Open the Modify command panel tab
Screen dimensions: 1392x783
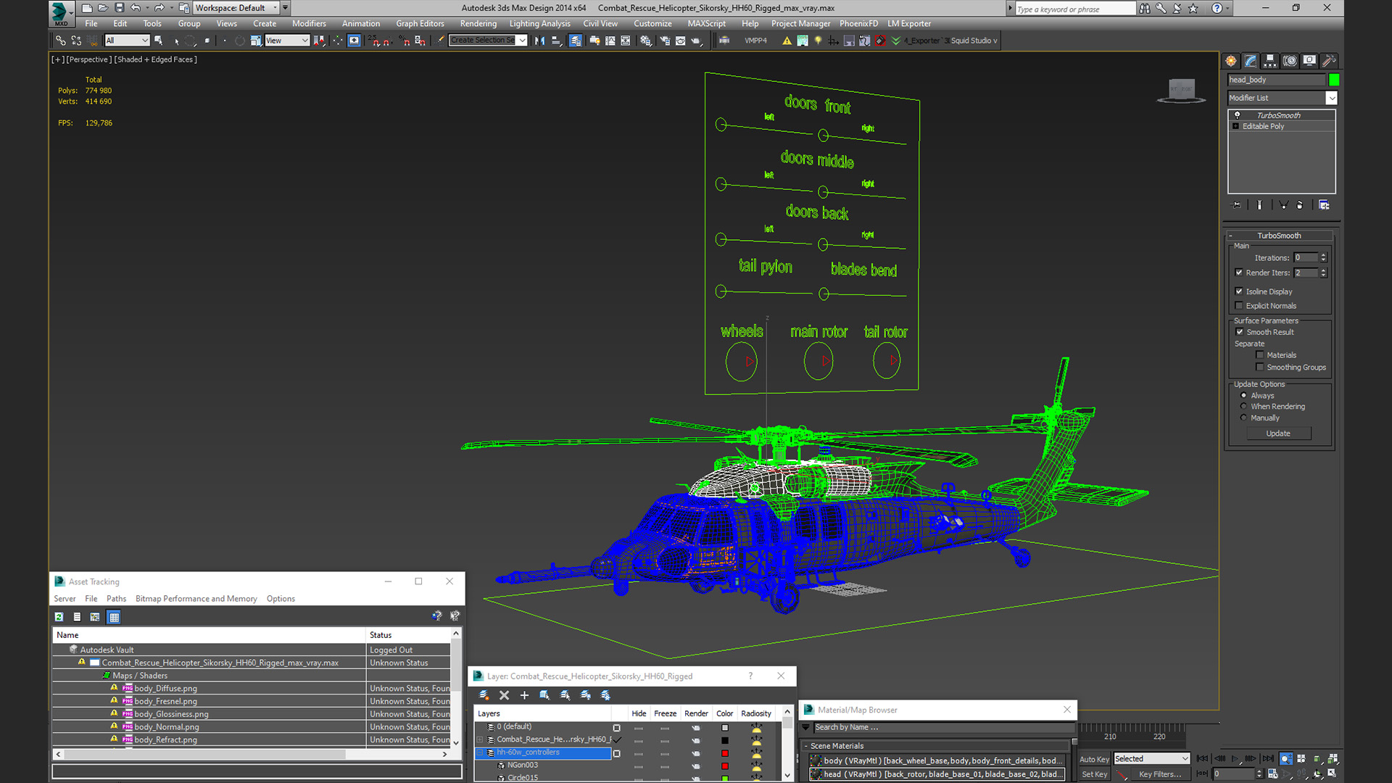tap(1251, 61)
